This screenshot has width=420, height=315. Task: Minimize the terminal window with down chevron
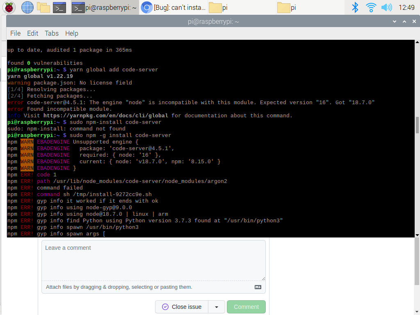click(x=395, y=22)
